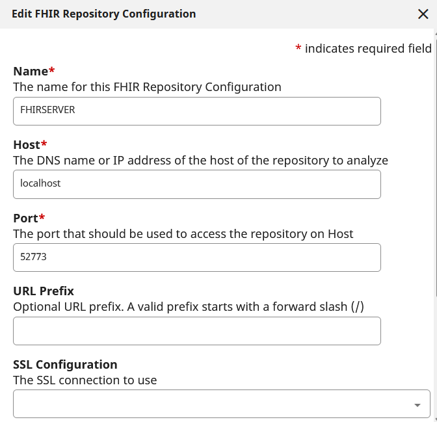Click the Host description about DNS name
The image size is (437, 422).
(200, 160)
